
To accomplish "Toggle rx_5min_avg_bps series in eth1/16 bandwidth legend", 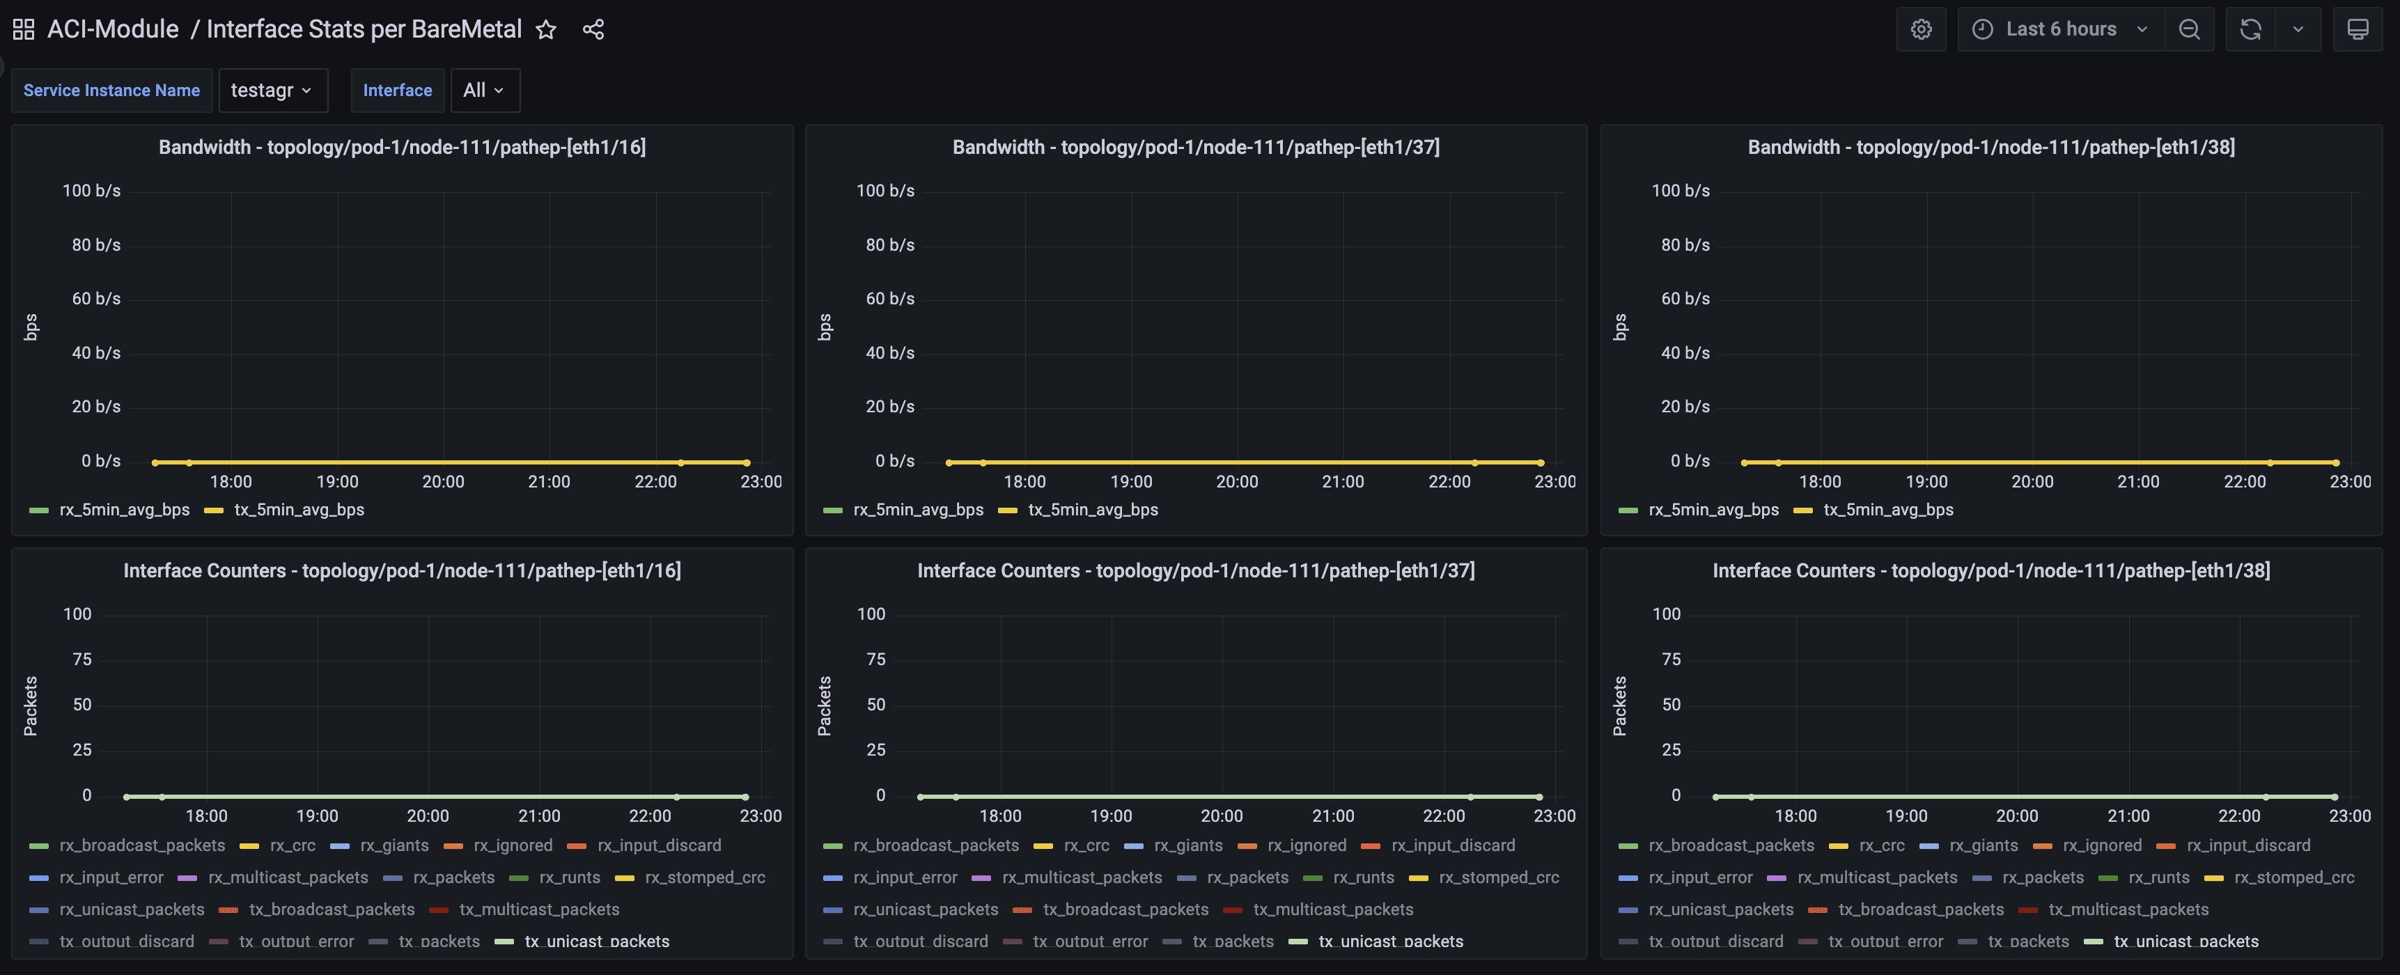I will click(x=124, y=510).
